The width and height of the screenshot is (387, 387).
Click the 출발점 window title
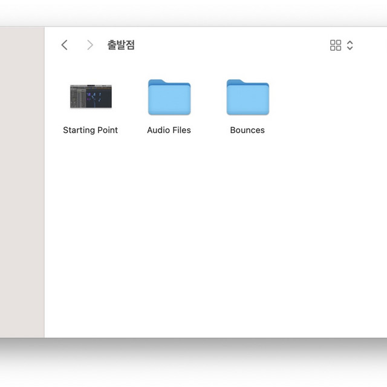coord(121,45)
